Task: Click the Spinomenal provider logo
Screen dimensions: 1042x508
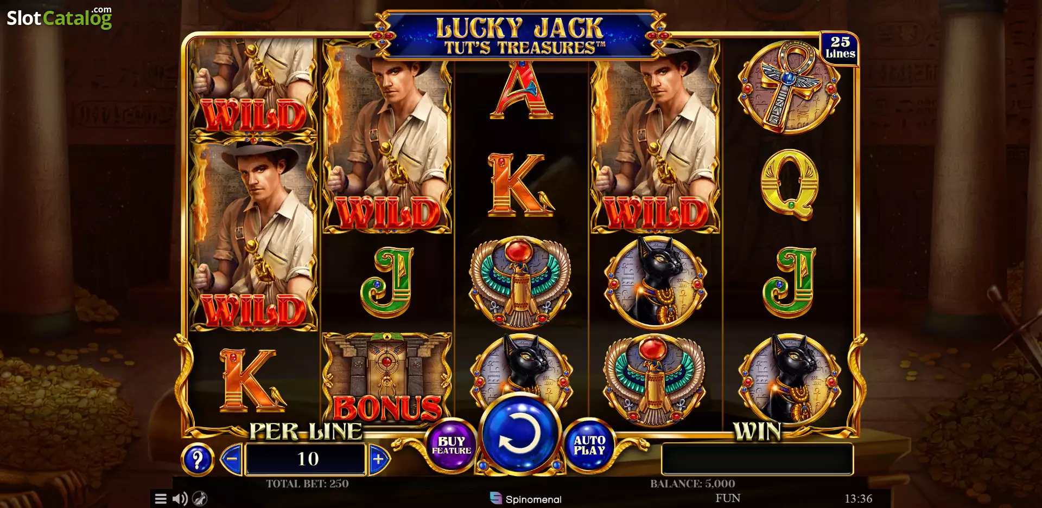Action: [525, 499]
